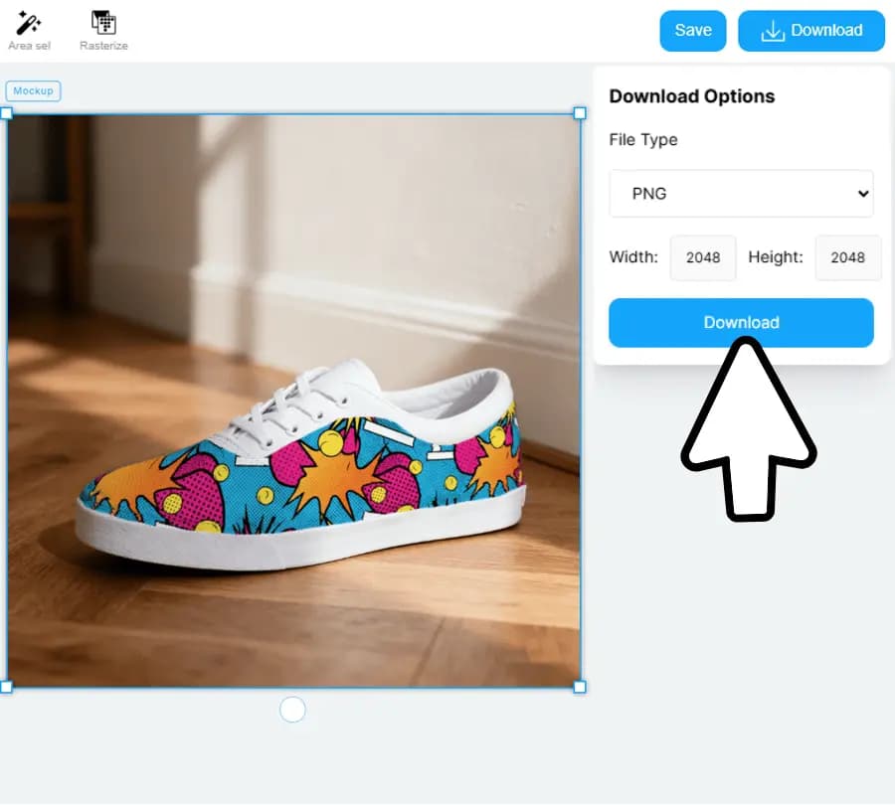Focus the Width input field
895x805 pixels.
click(x=703, y=257)
